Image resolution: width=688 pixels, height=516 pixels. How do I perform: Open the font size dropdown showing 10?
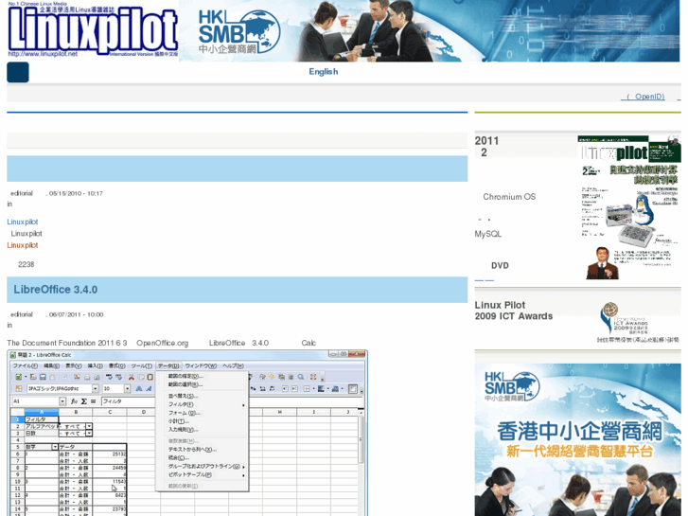pyautogui.click(x=127, y=388)
